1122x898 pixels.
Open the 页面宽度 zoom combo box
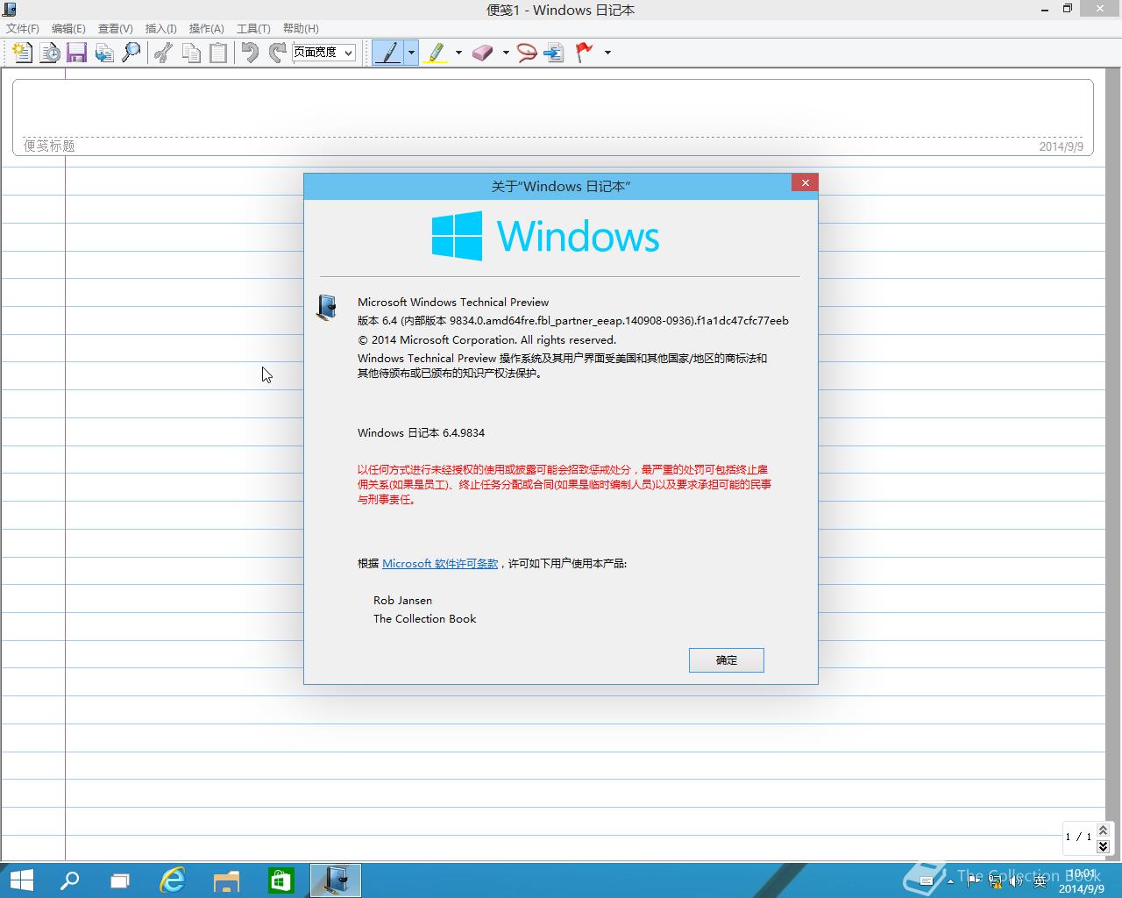coord(323,53)
